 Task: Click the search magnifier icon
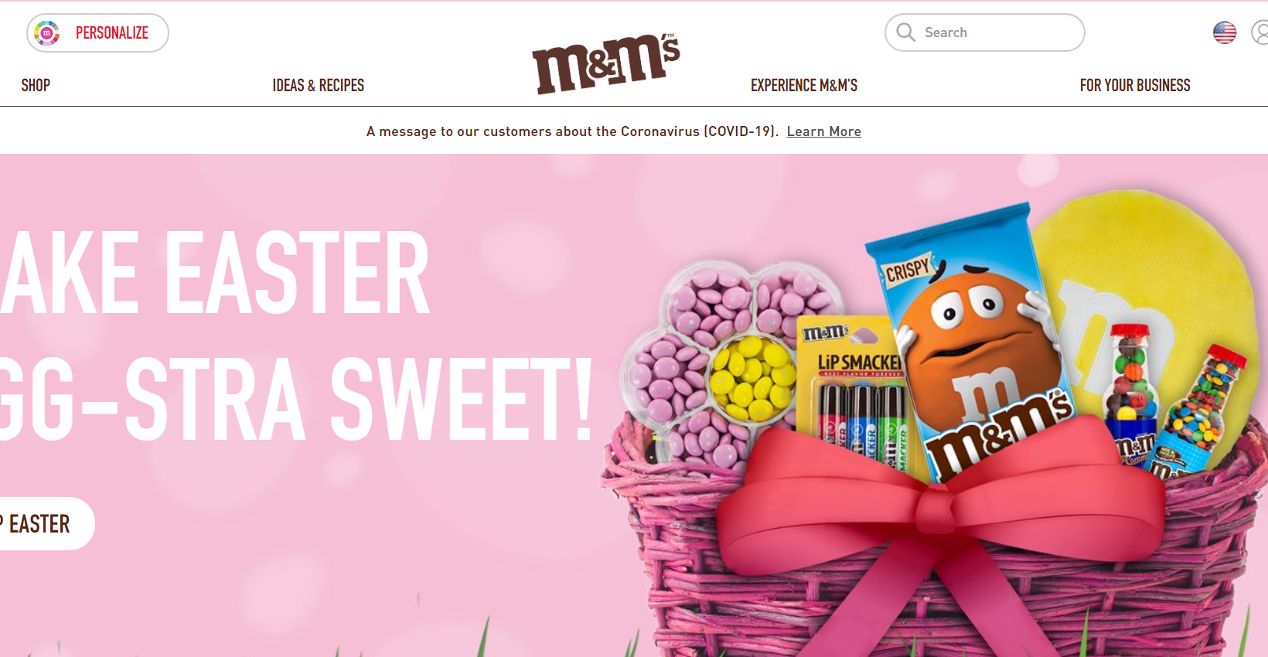(x=905, y=32)
